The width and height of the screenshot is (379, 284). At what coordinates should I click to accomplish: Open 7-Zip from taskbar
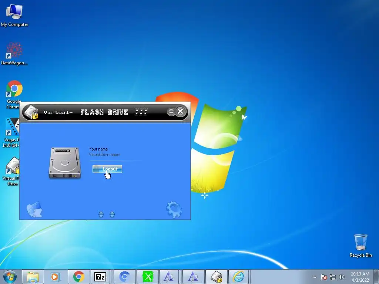coord(100,277)
